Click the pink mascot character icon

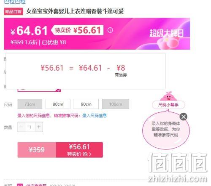(168, 96)
